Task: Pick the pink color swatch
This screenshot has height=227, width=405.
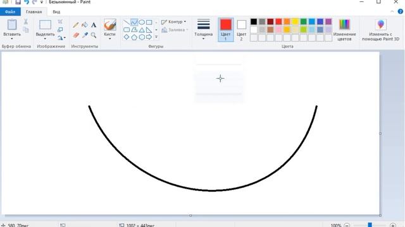Action: coord(278,30)
